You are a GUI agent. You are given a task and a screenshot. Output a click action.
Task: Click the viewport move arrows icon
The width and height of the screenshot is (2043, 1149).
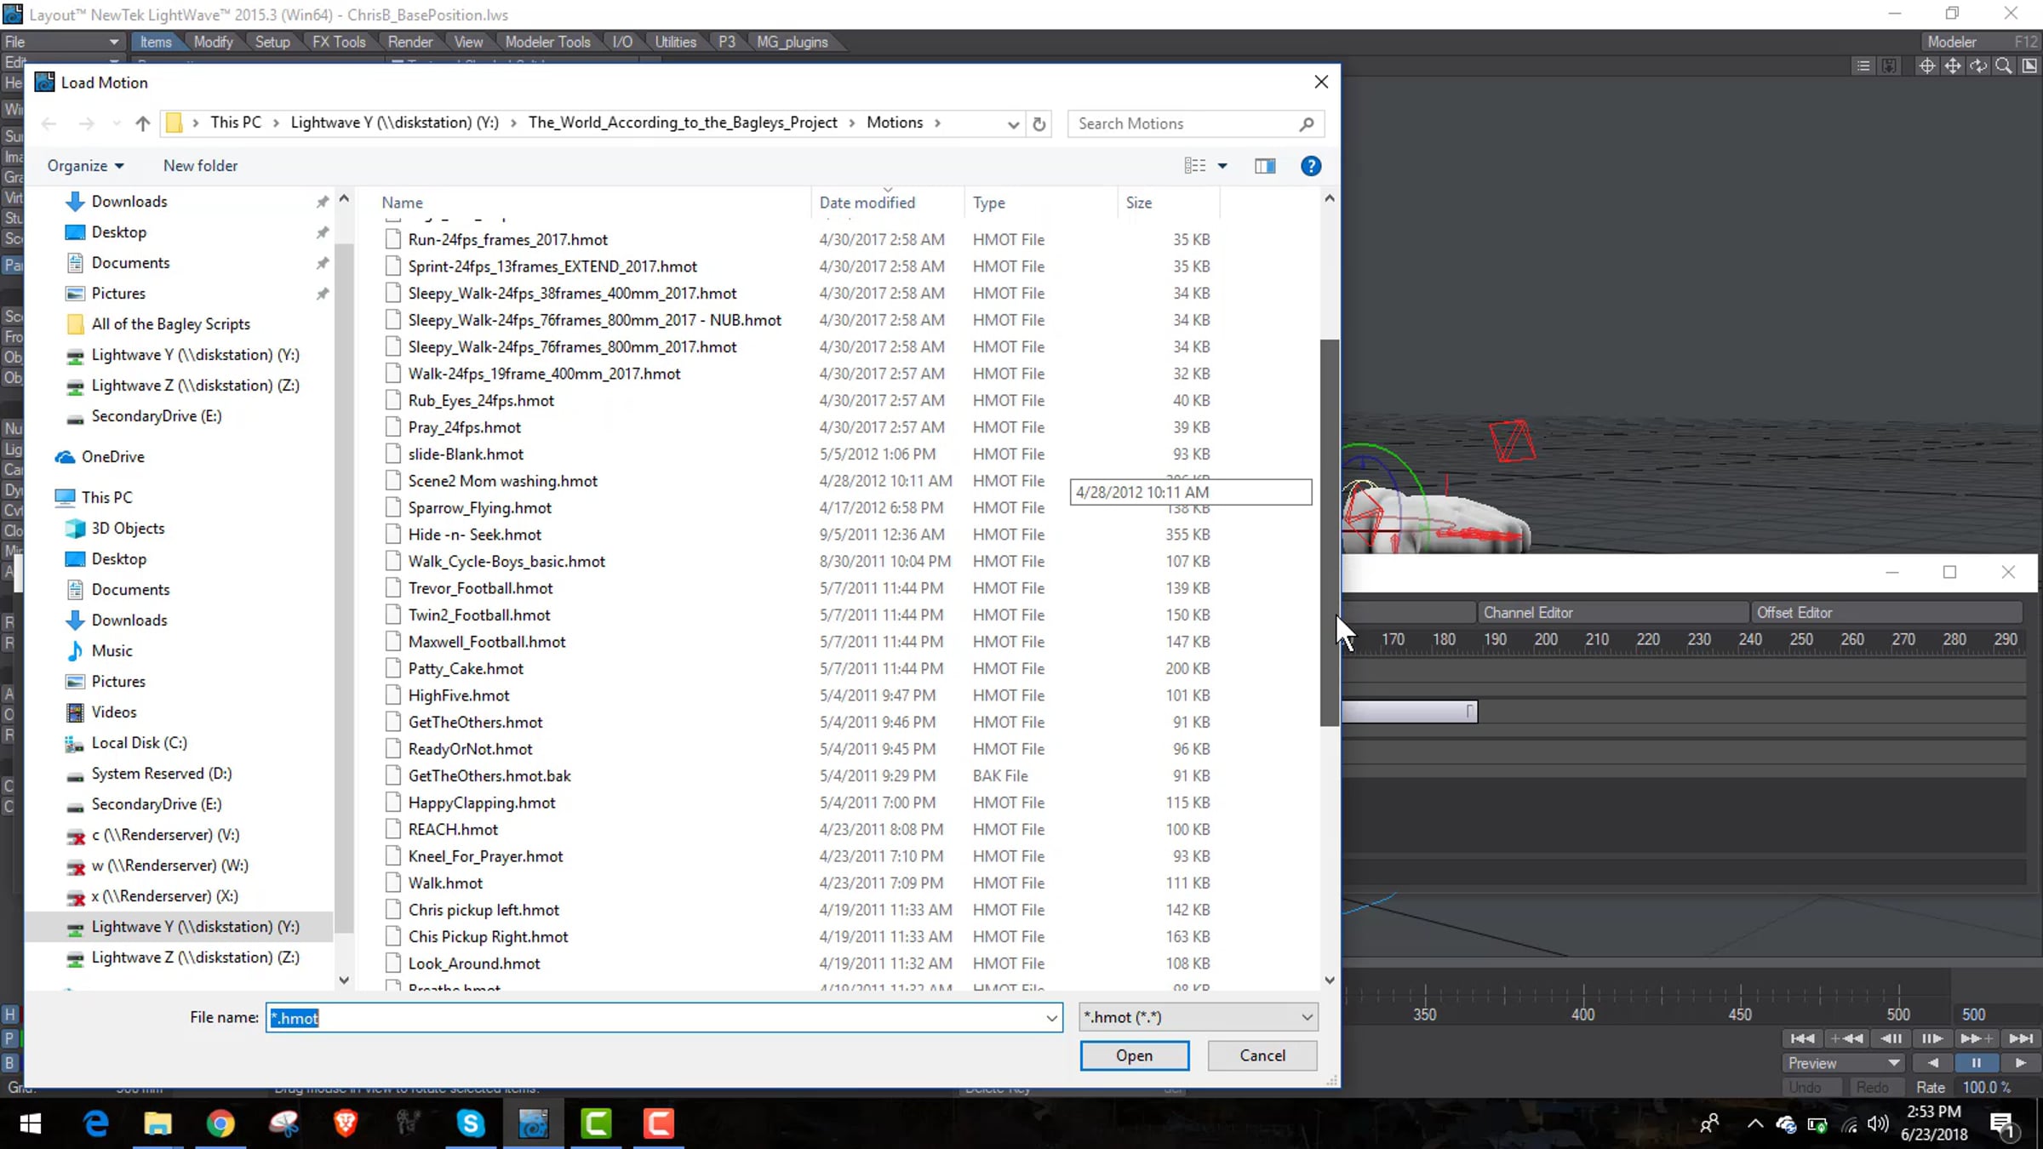[x=1952, y=66]
